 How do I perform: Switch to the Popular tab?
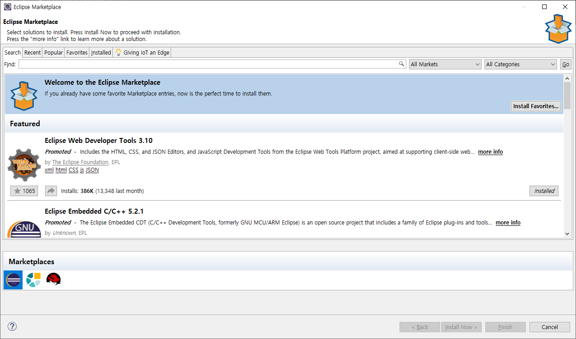pos(54,52)
